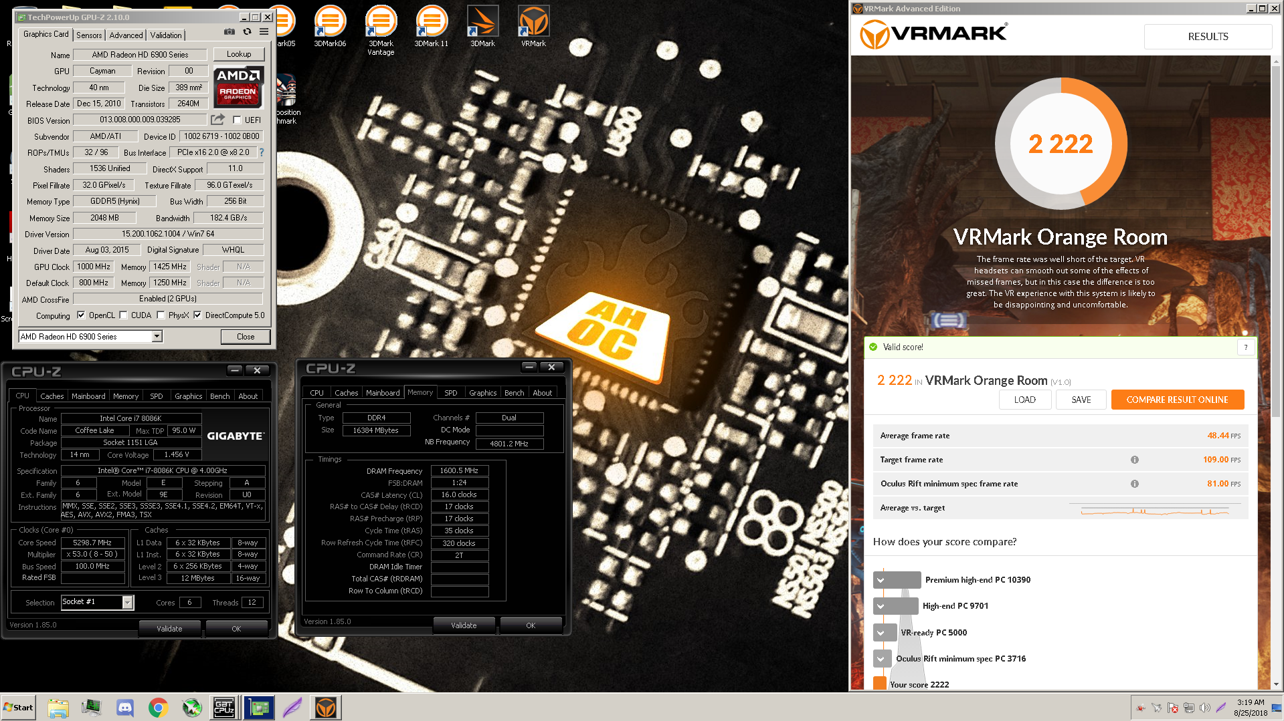The width and height of the screenshot is (1284, 721).
Task: Open the 3DMark desktop shortcut
Action: coord(482,26)
